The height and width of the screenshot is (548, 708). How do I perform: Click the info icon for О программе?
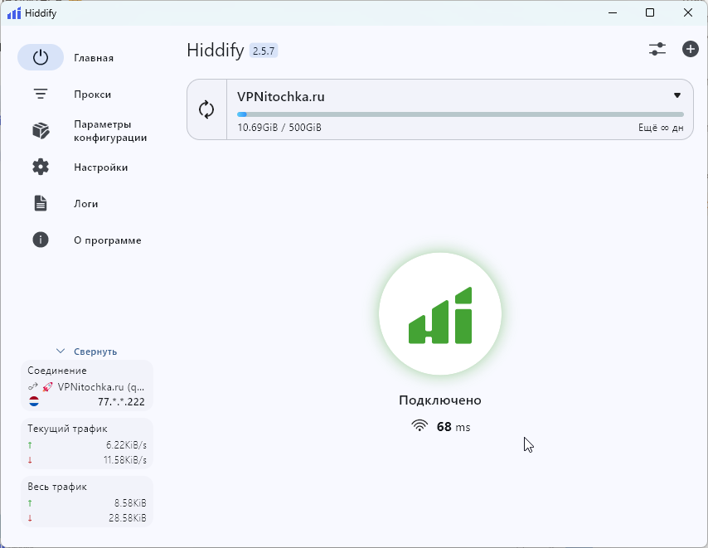(x=41, y=240)
